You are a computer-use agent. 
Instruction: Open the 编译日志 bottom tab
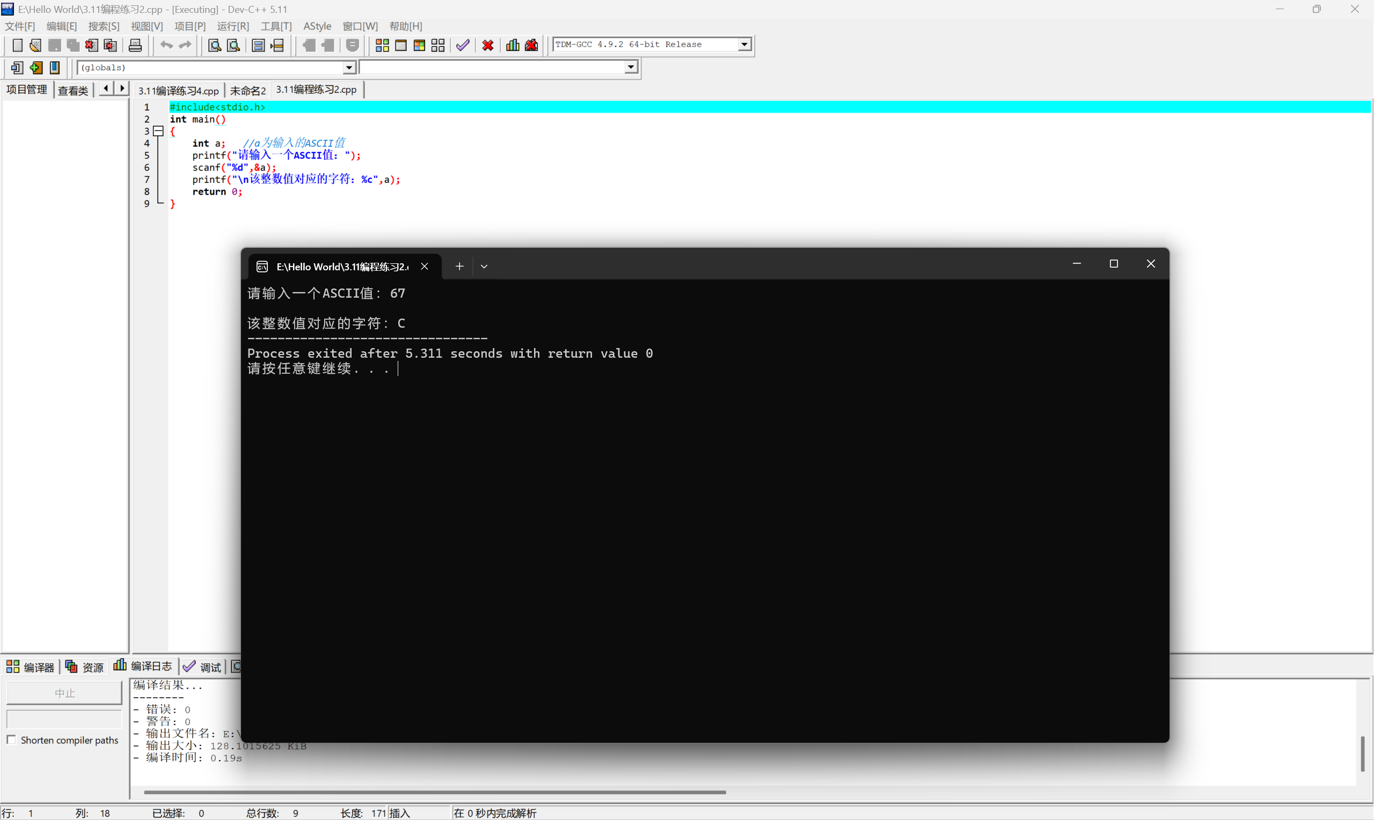(144, 667)
